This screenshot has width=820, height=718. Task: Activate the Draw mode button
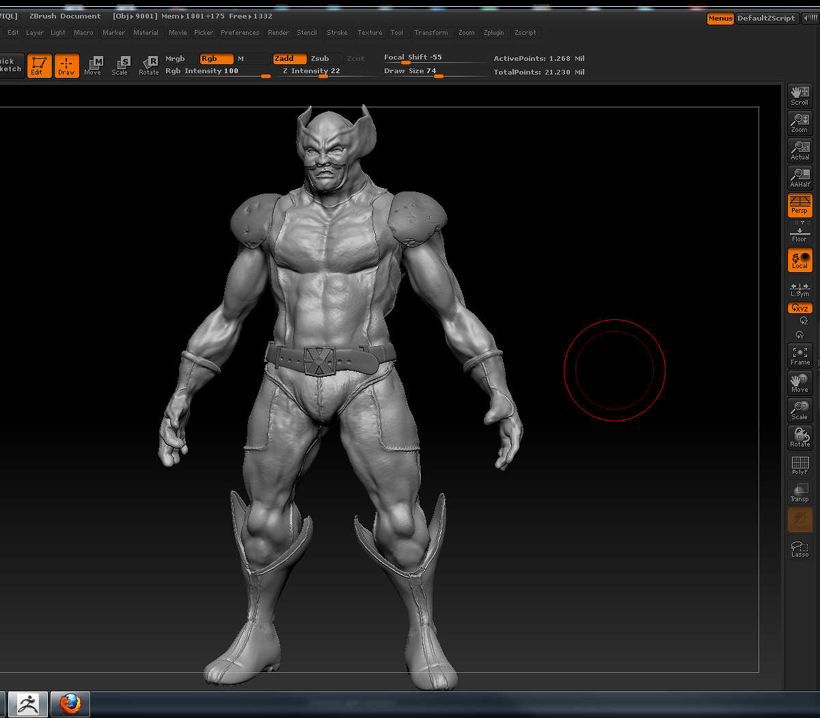pos(66,66)
